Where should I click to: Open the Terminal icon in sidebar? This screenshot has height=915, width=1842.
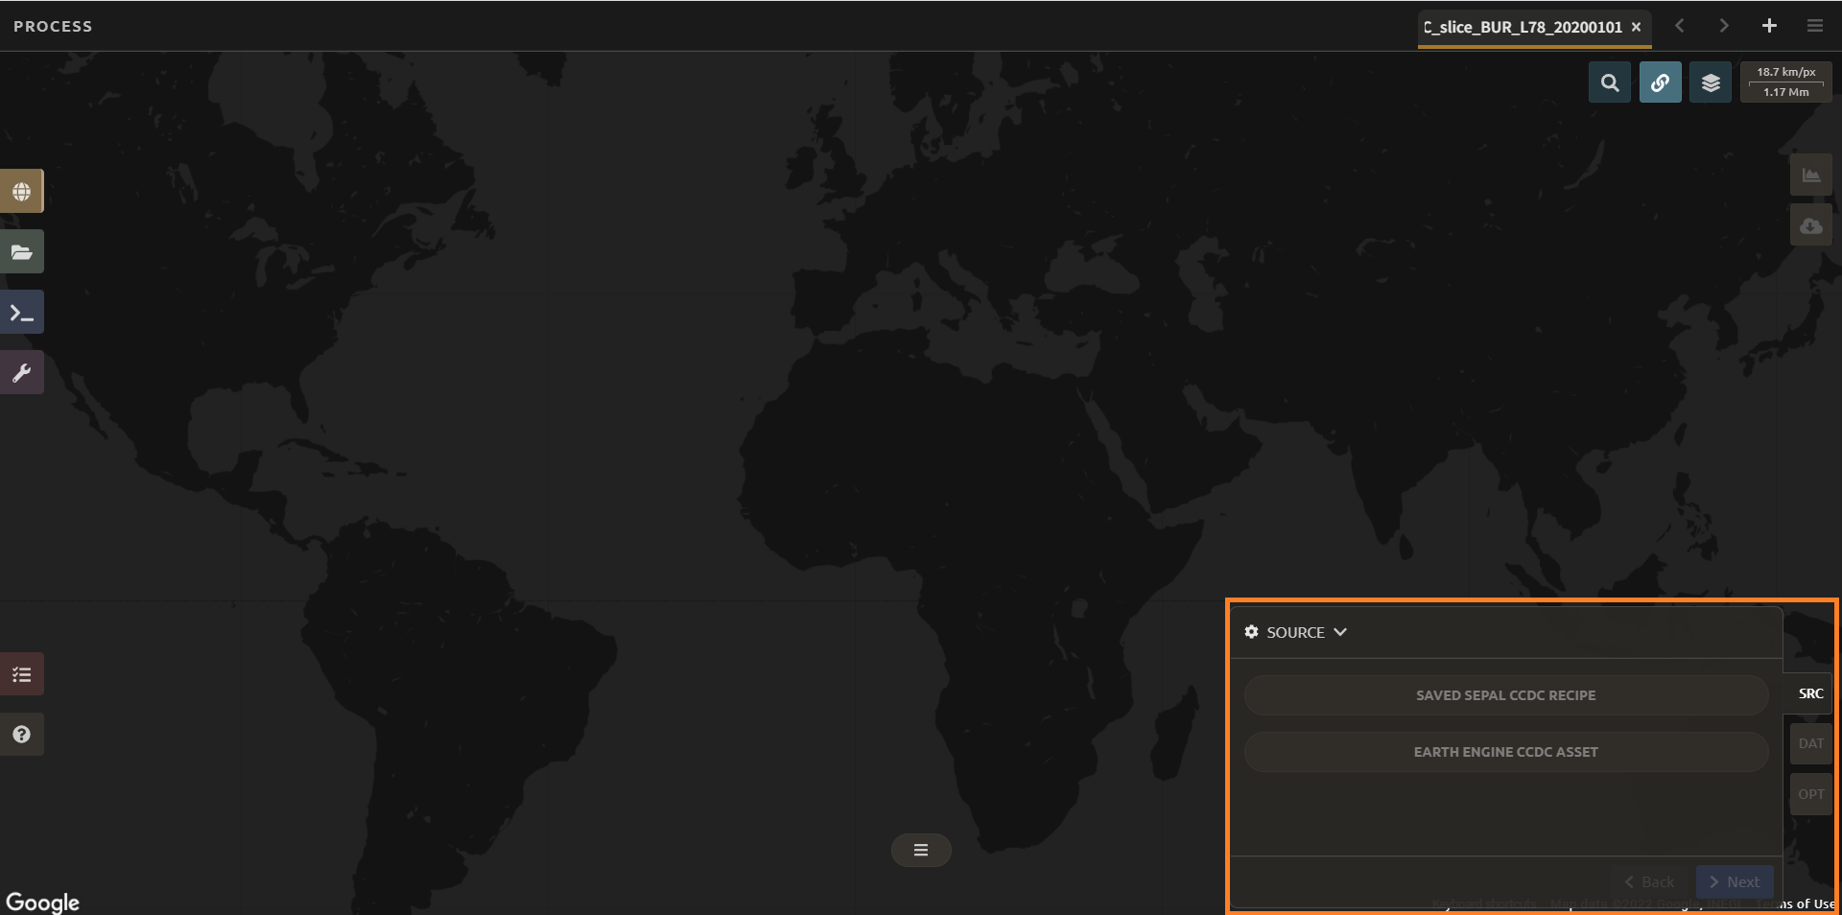point(21,313)
